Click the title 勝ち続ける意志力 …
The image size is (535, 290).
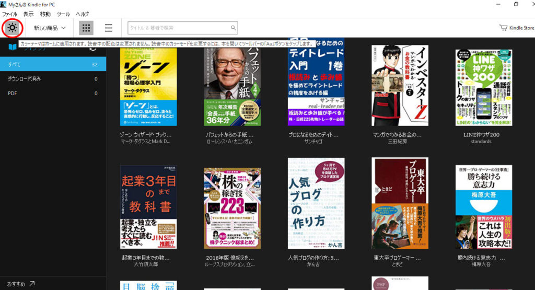(481, 258)
